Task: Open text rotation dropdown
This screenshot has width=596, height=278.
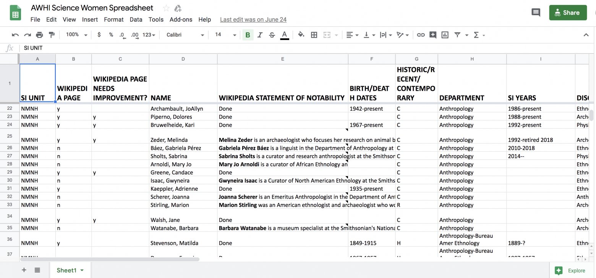Action: click(403, 35)
